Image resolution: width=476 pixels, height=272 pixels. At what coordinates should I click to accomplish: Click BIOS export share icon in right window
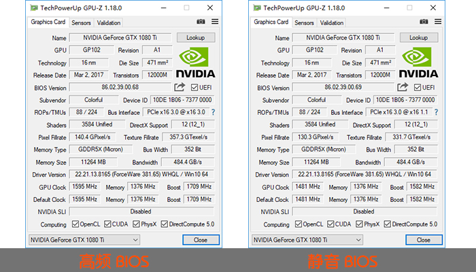coord(403,87)
